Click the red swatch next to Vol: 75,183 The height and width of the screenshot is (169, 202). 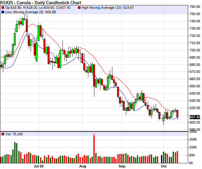click(3, 134)
